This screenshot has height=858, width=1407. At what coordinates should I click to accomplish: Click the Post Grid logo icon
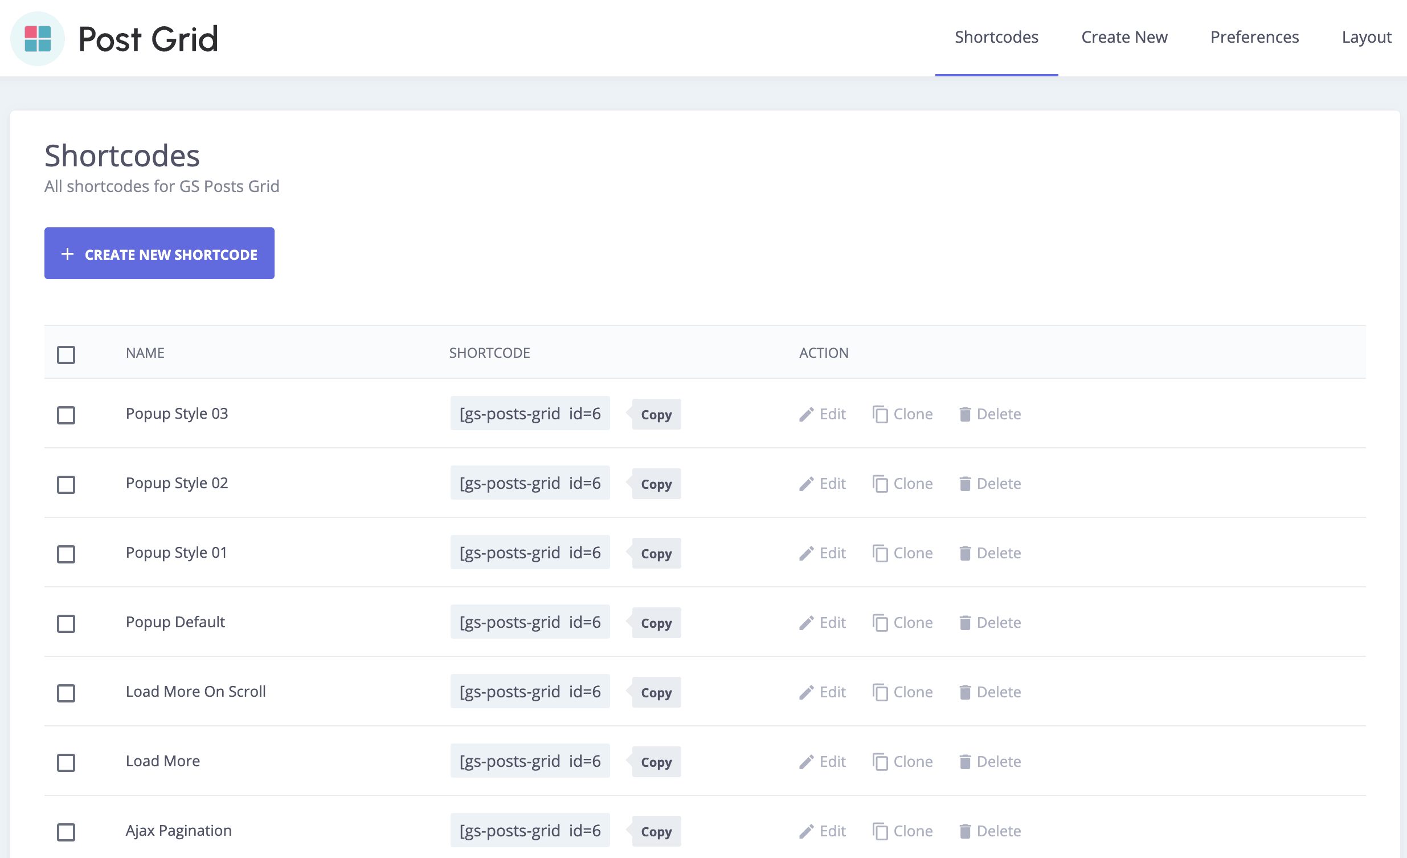(x=38, y=38)
